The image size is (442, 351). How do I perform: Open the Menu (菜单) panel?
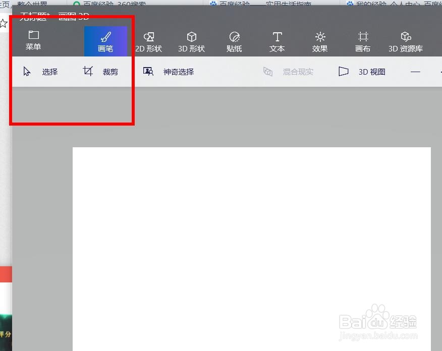[33, 41]
